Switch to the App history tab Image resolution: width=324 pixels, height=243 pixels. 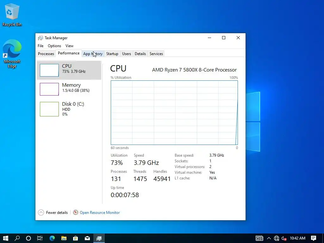point(93,54)
